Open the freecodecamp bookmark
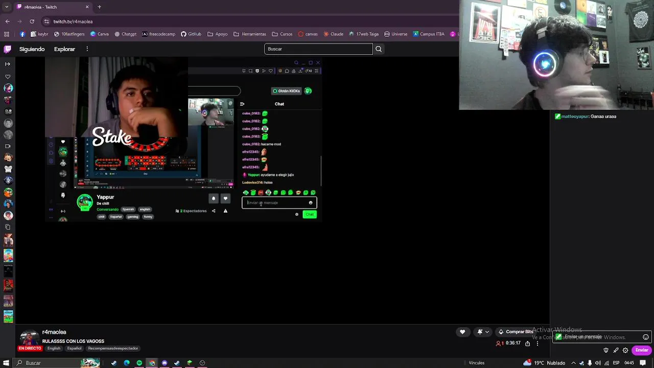Image resolution: width=654 pixels, height=368 pixels. [158, 34]
